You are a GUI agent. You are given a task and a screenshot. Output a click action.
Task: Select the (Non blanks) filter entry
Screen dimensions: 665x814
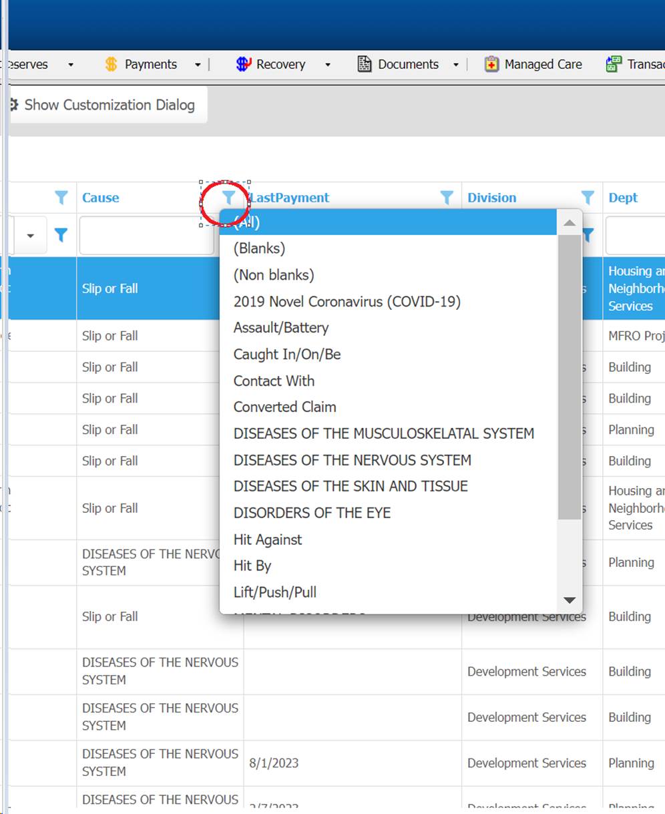(272, 274)
